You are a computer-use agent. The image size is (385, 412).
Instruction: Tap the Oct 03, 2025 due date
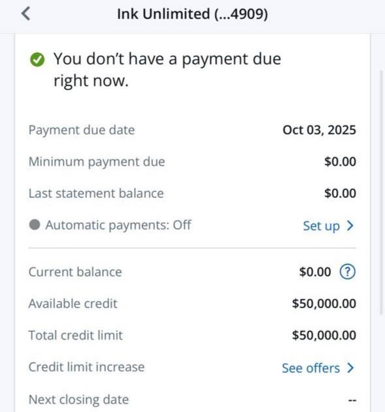click(319, 130)
